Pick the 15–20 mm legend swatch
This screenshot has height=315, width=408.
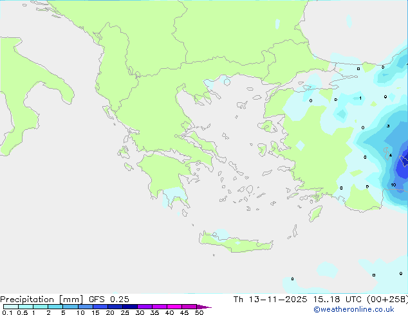coord(100,307)
